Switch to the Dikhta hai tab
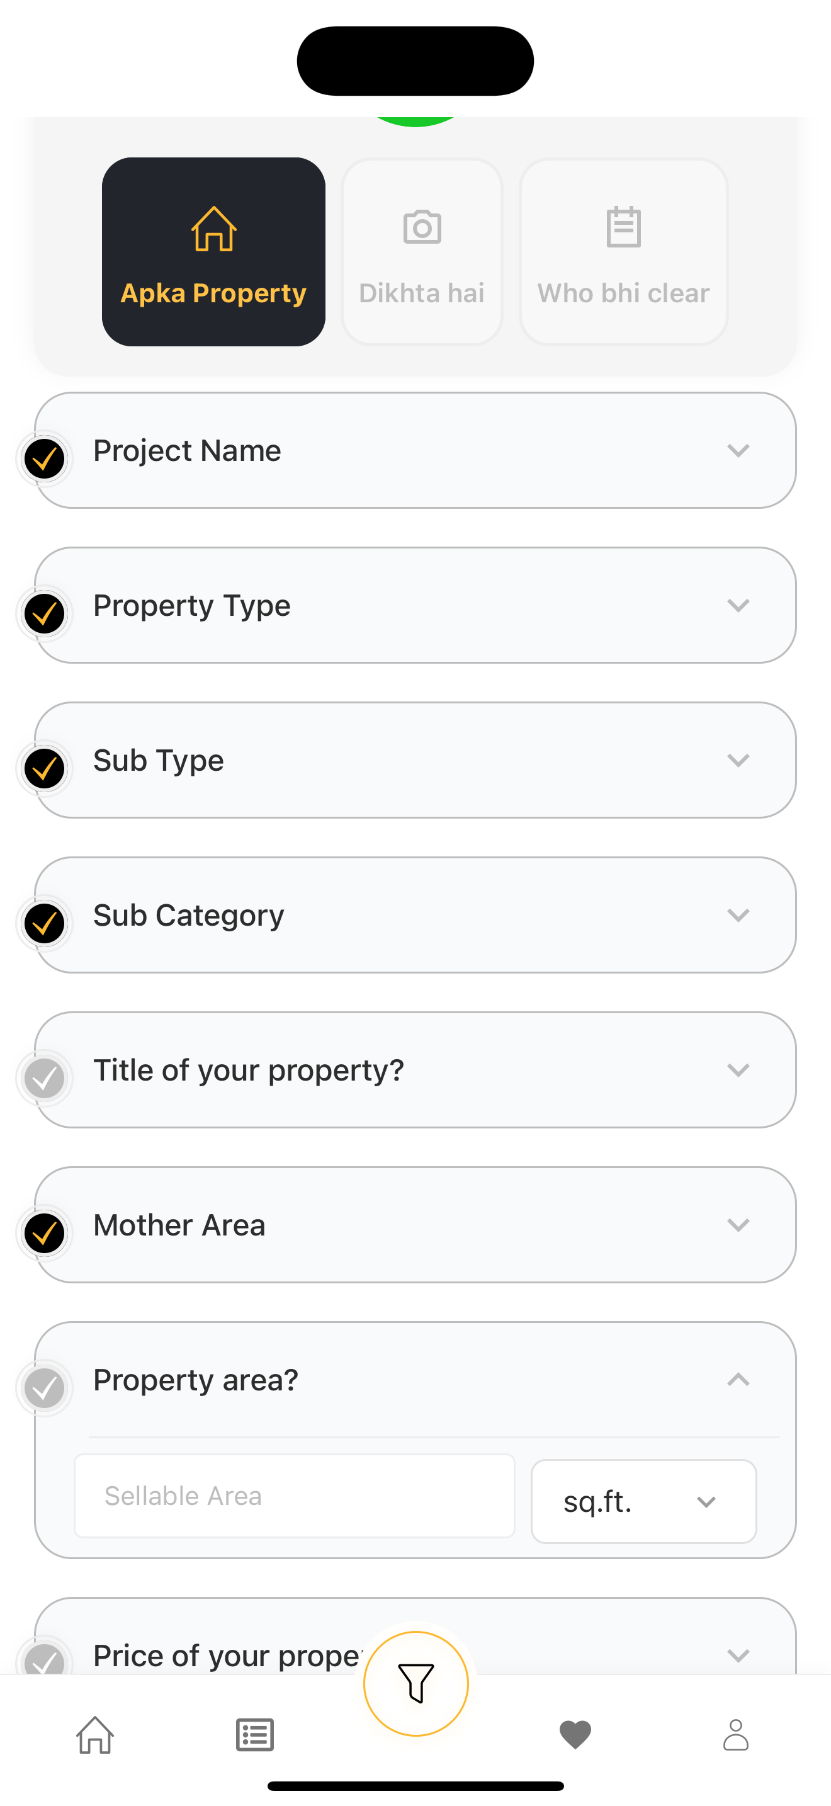831x1806 pixels. [422, 253]
